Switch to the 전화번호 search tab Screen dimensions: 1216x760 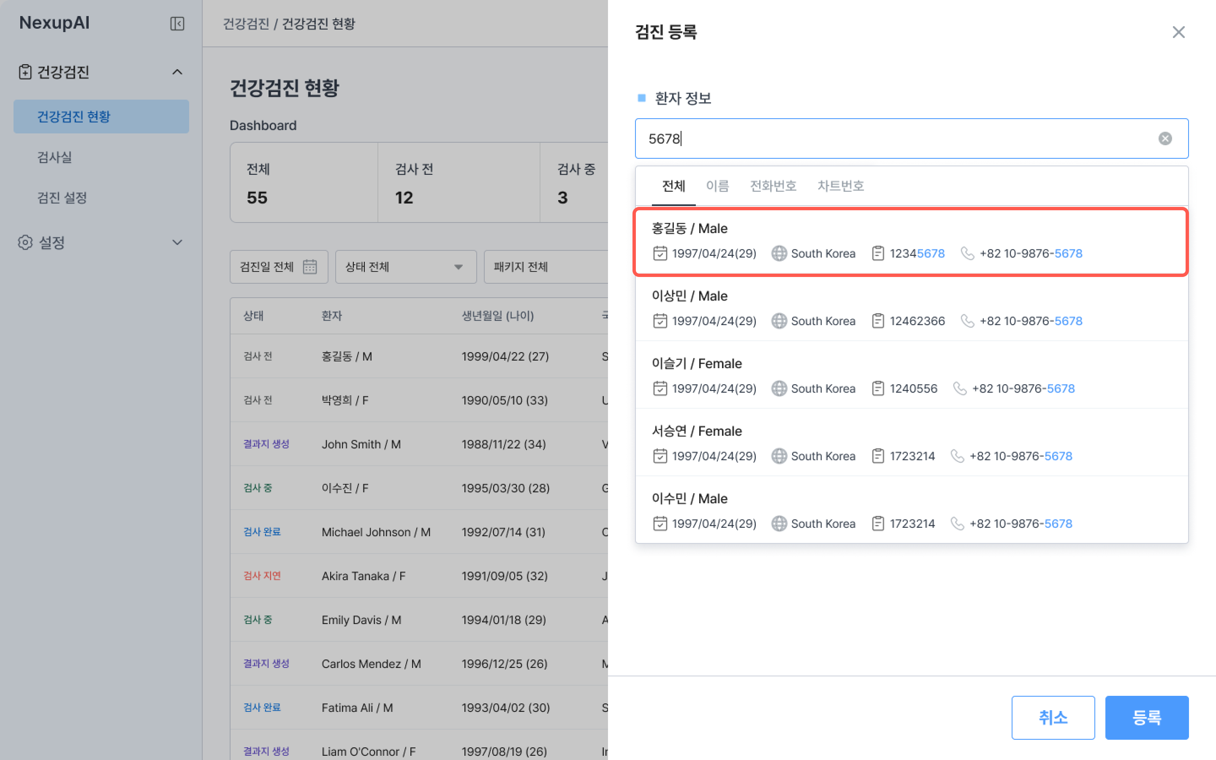[773, 186]
